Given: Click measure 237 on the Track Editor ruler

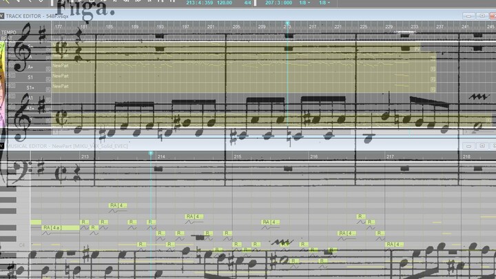Looking at the screenshot, I should tap(440, 27).
